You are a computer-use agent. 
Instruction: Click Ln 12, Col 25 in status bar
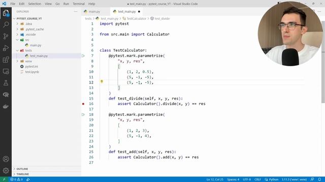pyautogui.click(x=215, y=179)
